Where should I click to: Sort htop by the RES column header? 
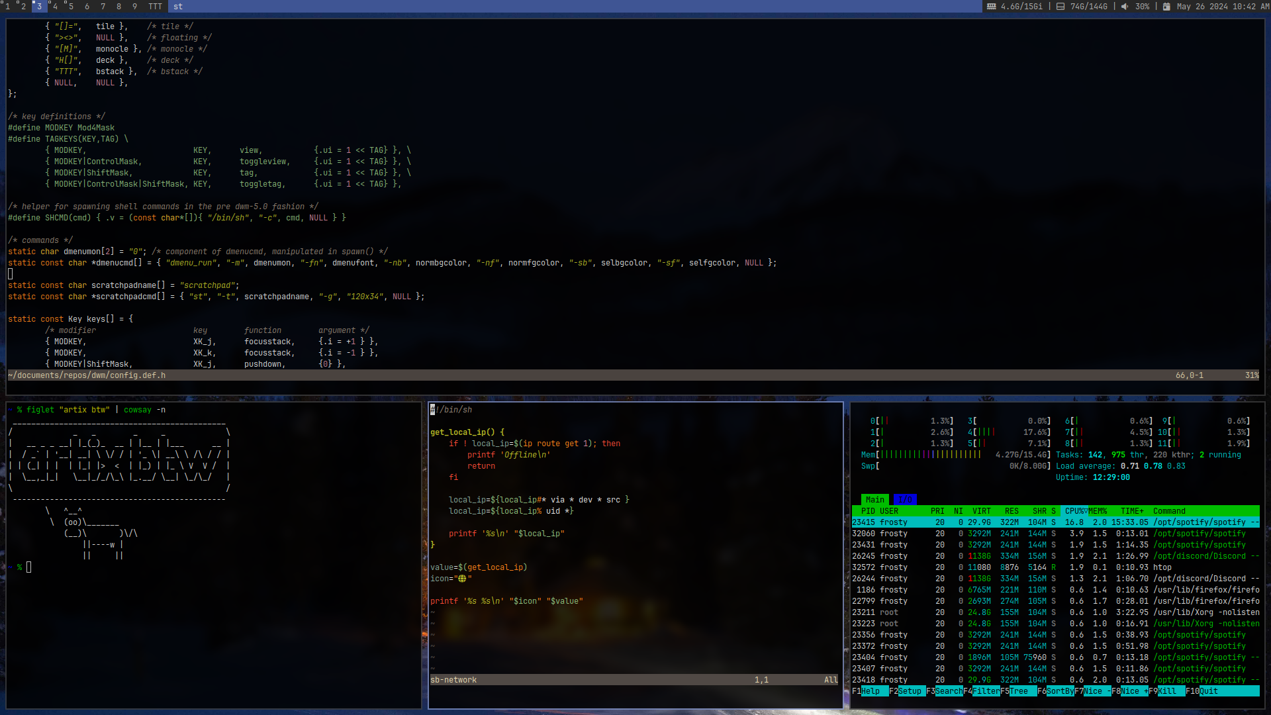click(x=1012, y=511)
